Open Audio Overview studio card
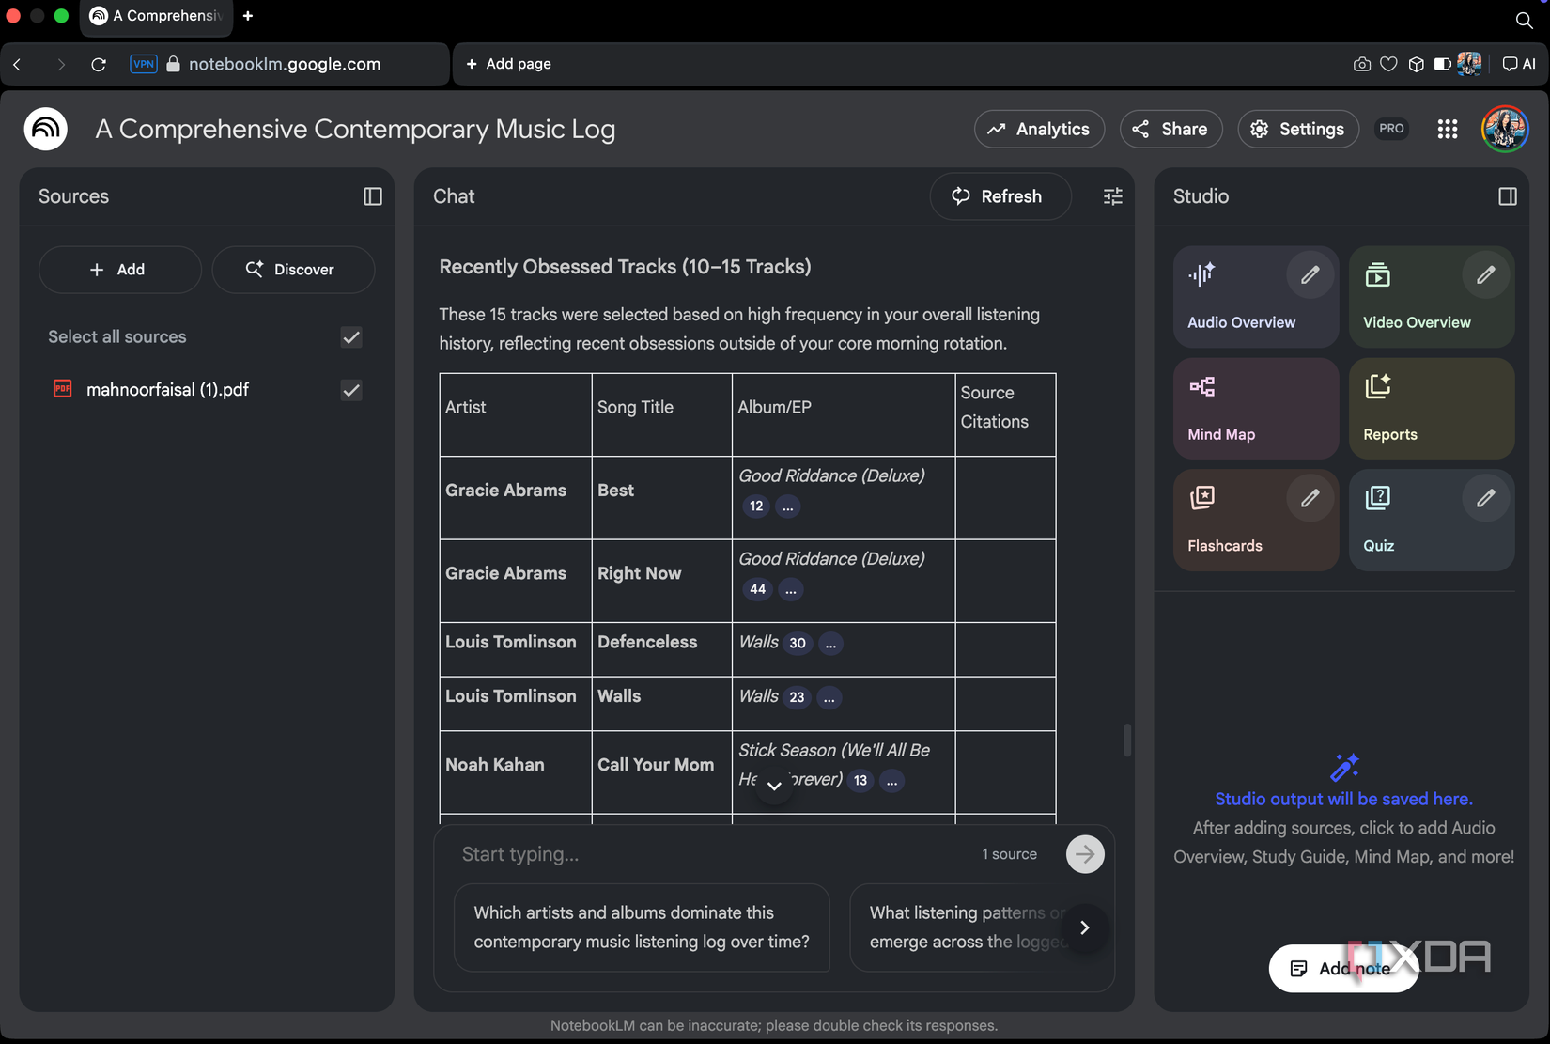Viewport: 1550px width, 1044px height. click(x=1256, y=297)
